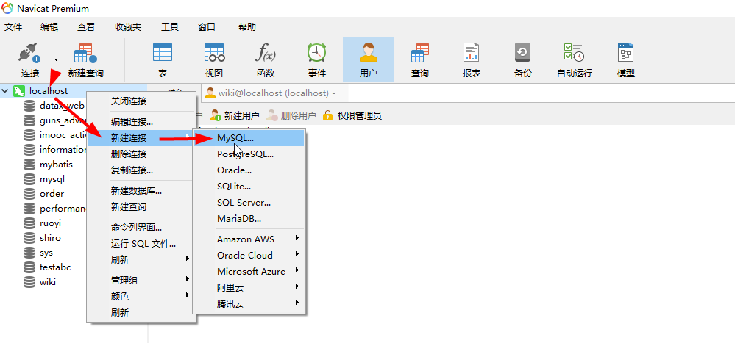This screenshot has height=343, width=735.
Task: Open the 视图 (View) toolbar icon
Action: click(x=214, y=52)
